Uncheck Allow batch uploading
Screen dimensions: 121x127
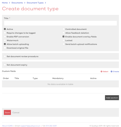[5, 44]
